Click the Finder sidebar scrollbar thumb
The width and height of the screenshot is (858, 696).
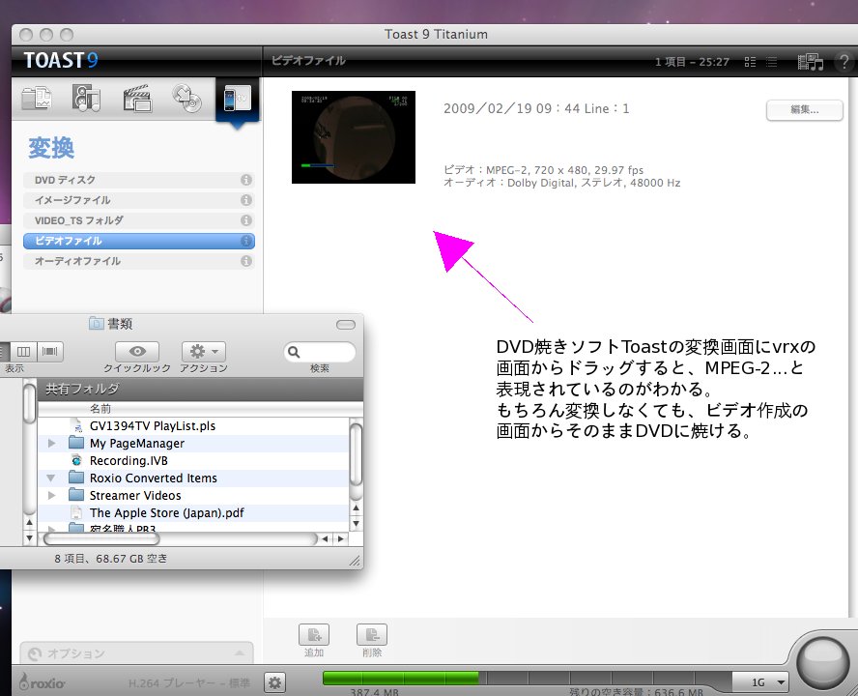[30, 403]
